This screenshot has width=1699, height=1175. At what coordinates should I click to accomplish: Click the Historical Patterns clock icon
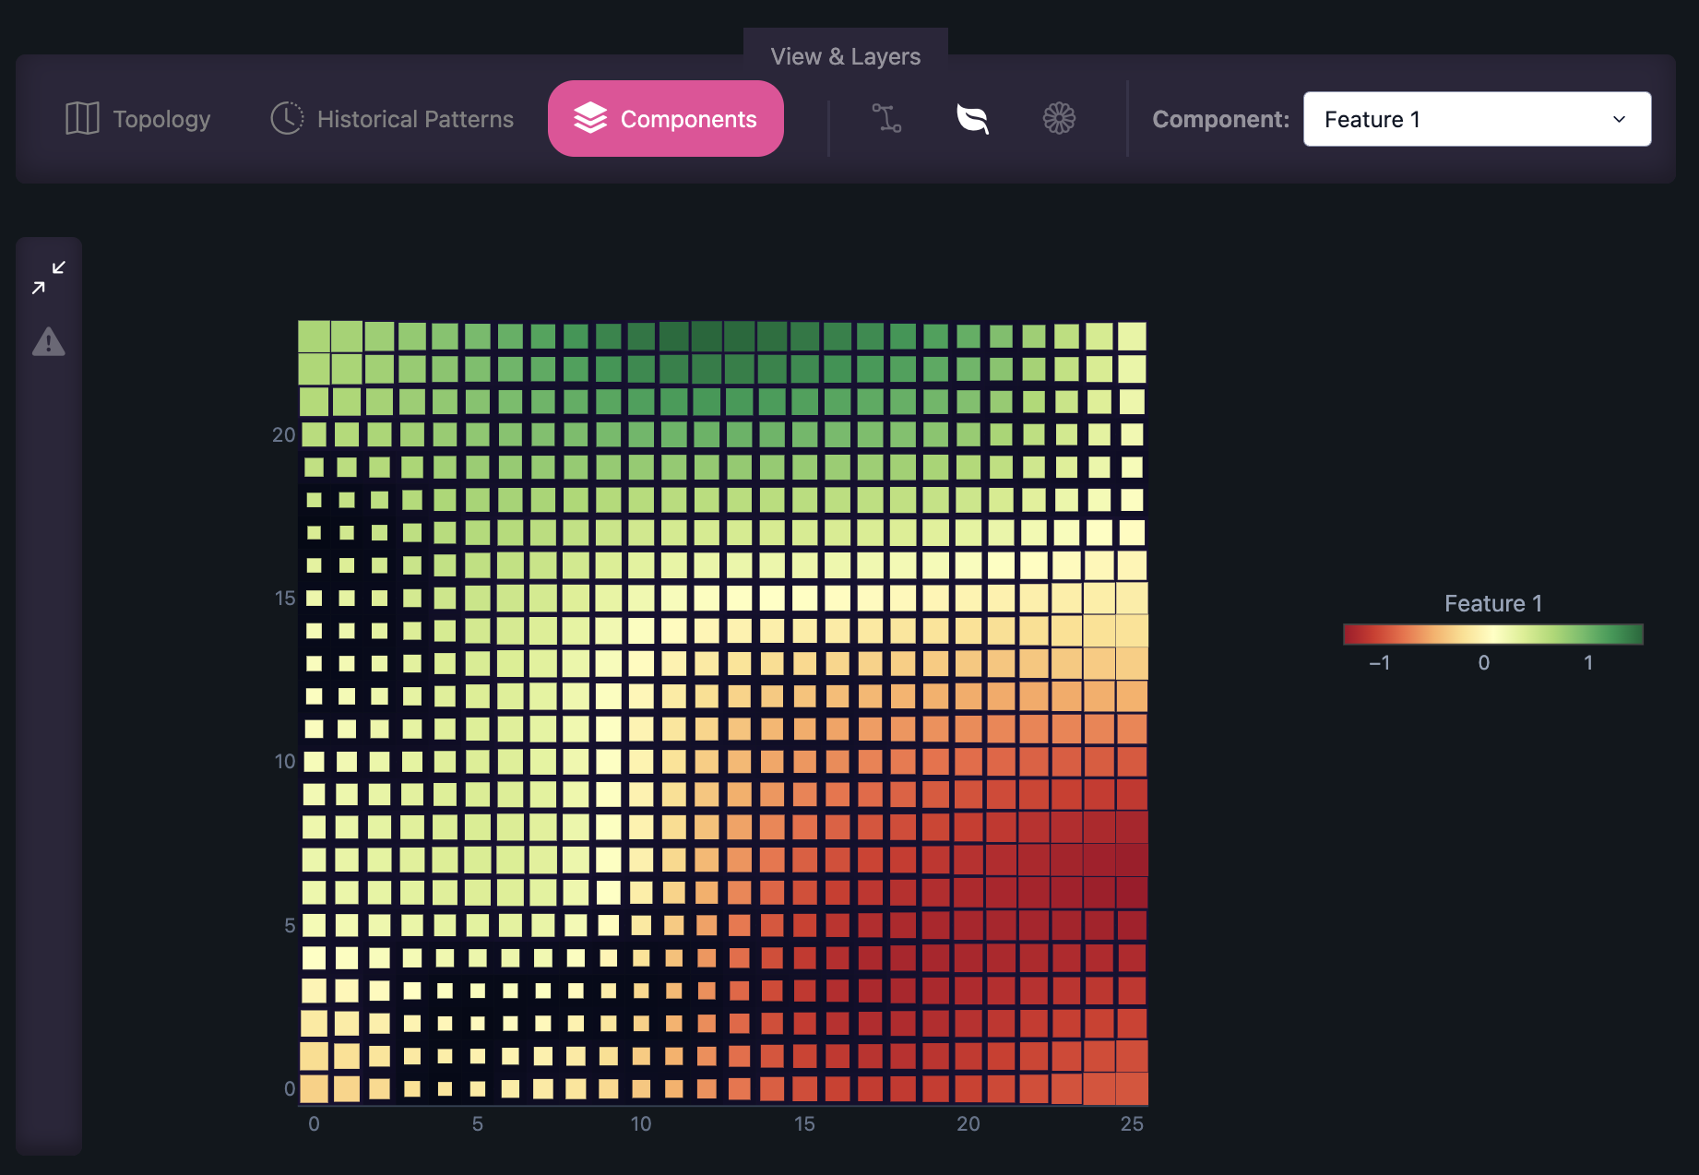tap(287, 118)
